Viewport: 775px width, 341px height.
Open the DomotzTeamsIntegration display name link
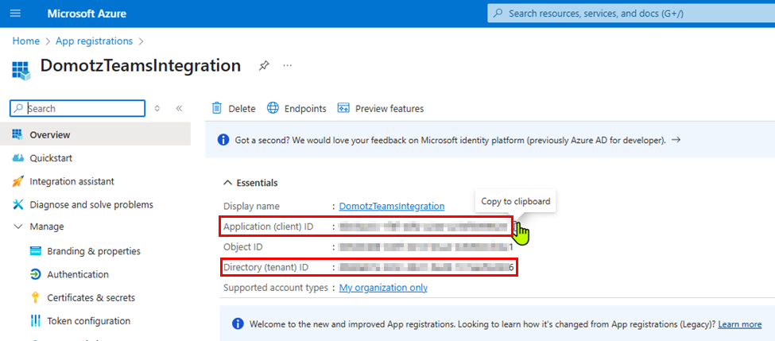click(392, 206)
